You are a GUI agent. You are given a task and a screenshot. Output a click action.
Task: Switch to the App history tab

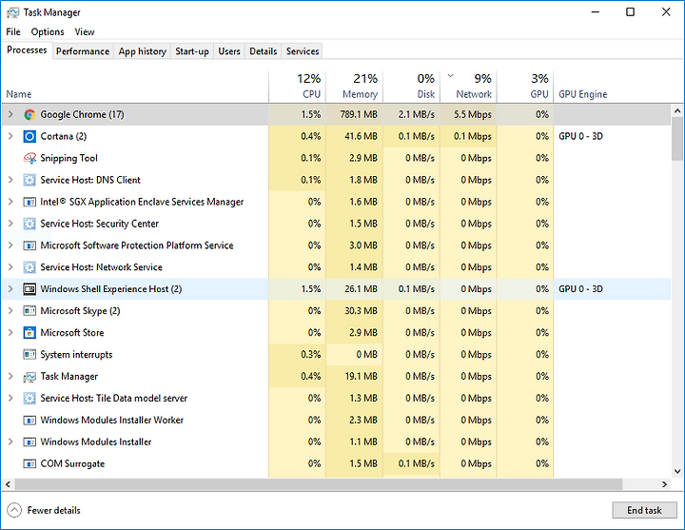point(143,51)
